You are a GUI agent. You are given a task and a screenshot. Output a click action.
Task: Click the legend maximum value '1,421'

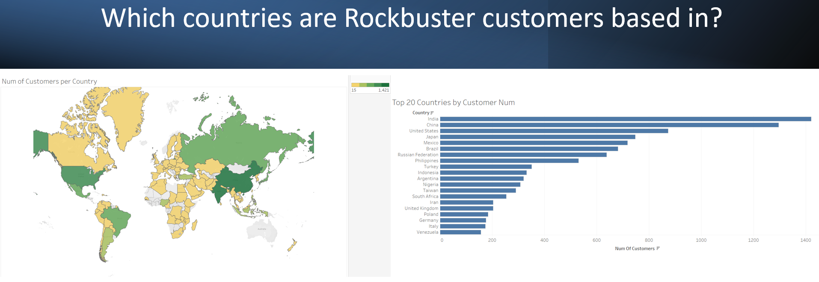click(x=384, y=90)
